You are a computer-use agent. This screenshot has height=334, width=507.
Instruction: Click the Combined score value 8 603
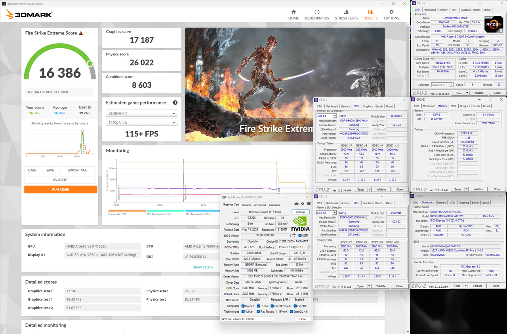[141, 85]
